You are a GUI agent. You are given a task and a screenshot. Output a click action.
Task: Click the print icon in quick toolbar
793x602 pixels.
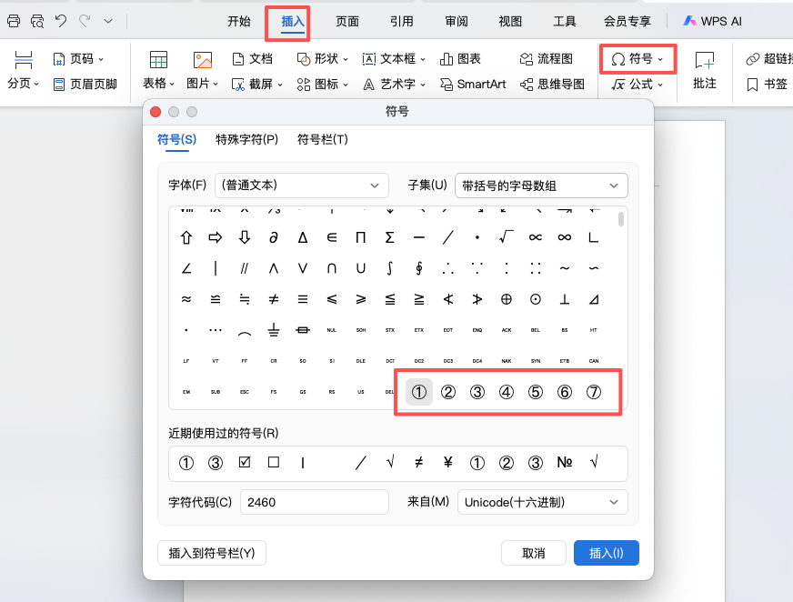14,21
